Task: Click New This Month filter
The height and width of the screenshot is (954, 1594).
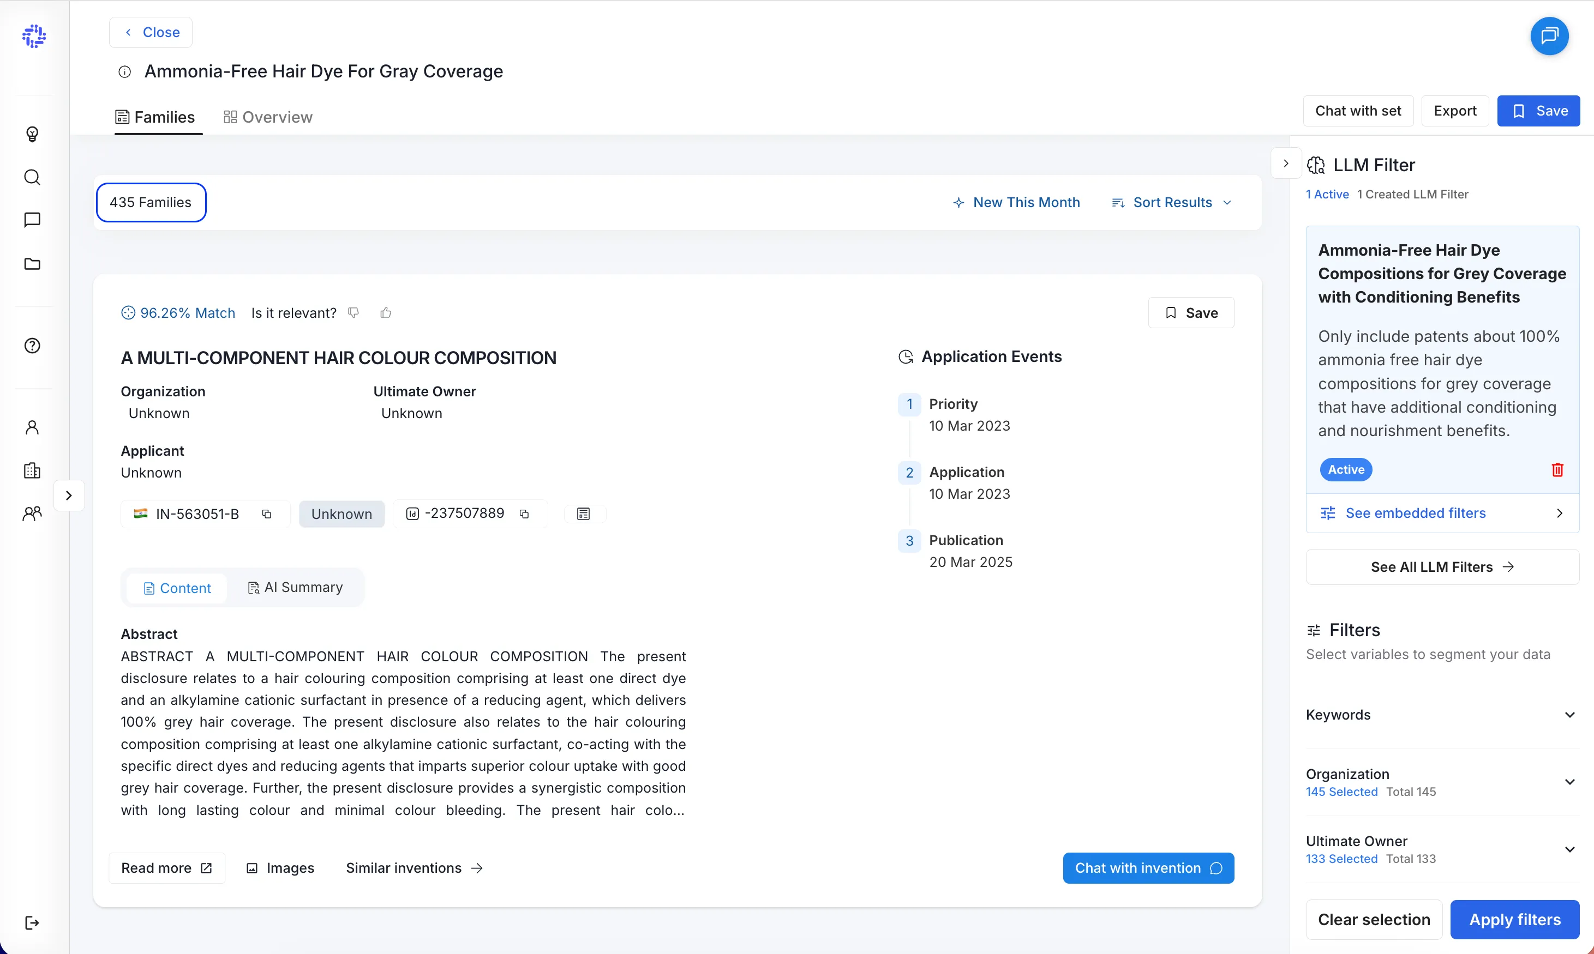Action: click(1016, 202)
